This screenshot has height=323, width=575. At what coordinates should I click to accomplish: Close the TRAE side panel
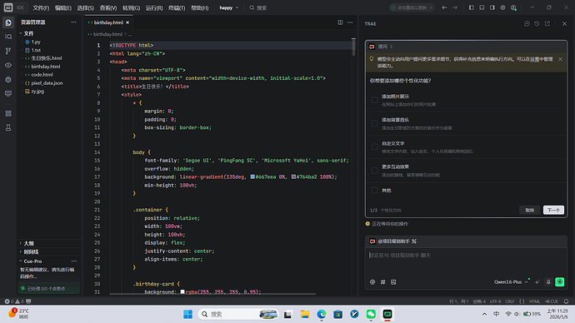coord(564,24)
